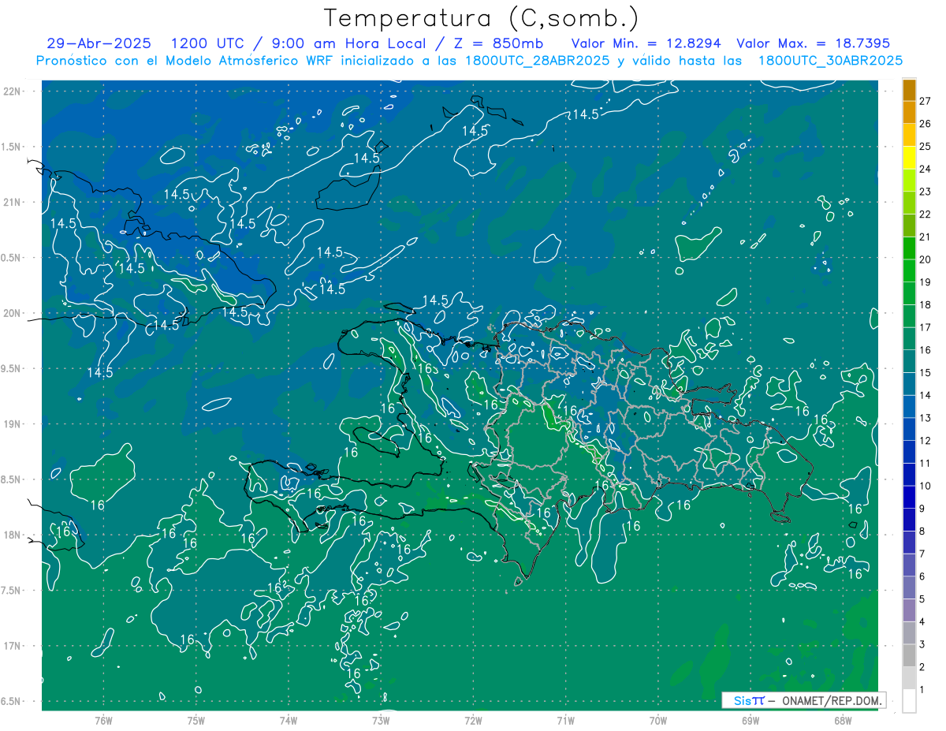The height and width of the screenshot is (731, 946).
Task: Click the "SisTT - ONAMET/REP.DOM." credit label
Action: [804, 700]
